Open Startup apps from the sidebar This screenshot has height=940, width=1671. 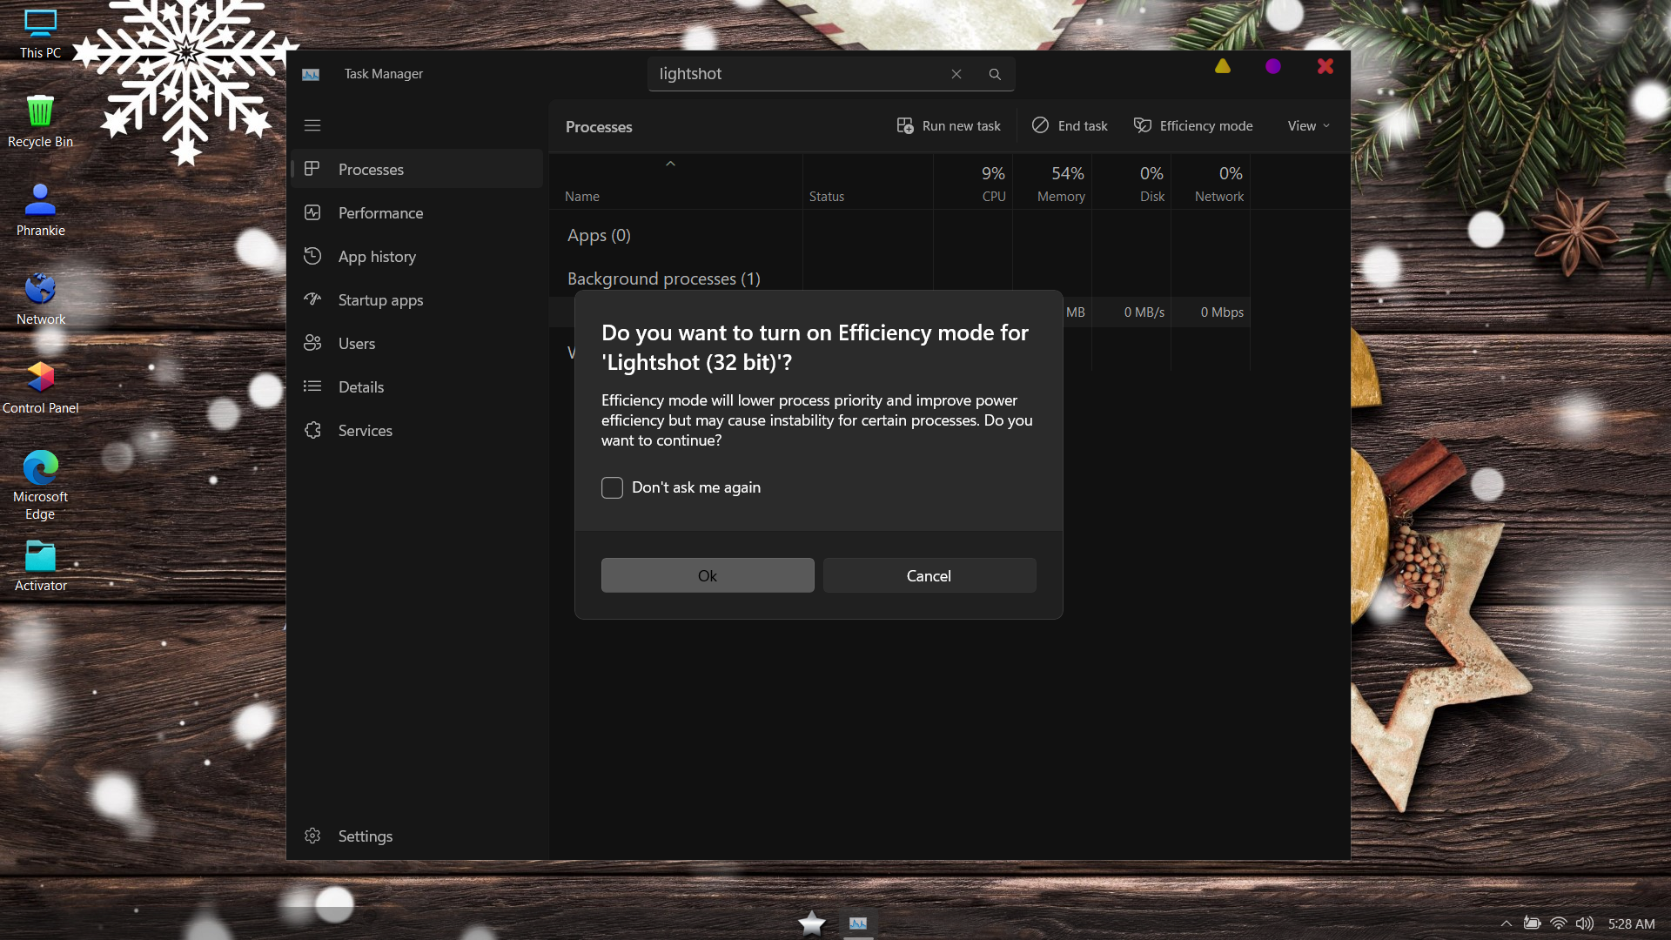click(x=380, y=300)
